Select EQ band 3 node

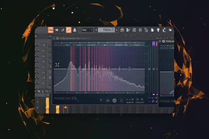point(89,69)
